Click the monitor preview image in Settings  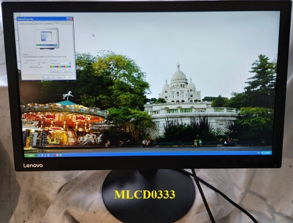pyautogui.click(x=47, y=39)
